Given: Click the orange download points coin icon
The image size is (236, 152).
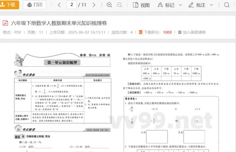Looking at the screenshot, I should coord(141,32).
